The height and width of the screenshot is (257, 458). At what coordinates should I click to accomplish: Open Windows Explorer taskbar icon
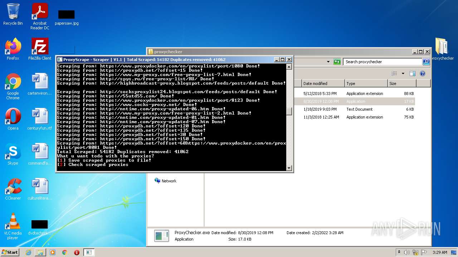pos(40,252)
